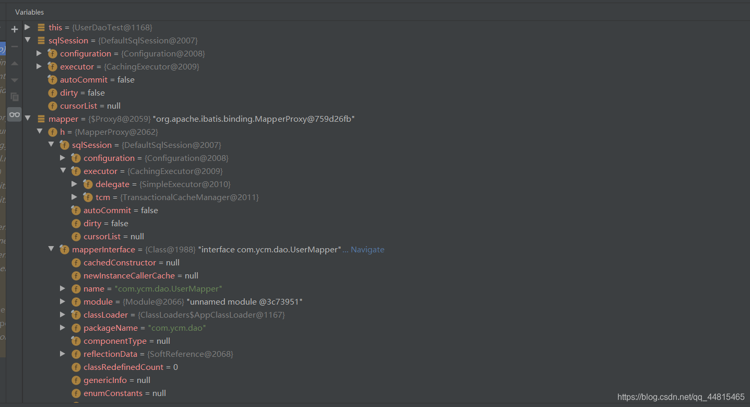Expand the delegate SimpleExecutor node
Viewport: 750px width, 407px height.
coord(75,184)
